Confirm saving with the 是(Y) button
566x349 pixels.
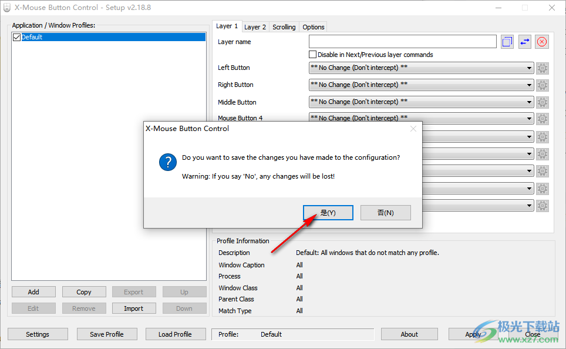[x=328, y=213]
